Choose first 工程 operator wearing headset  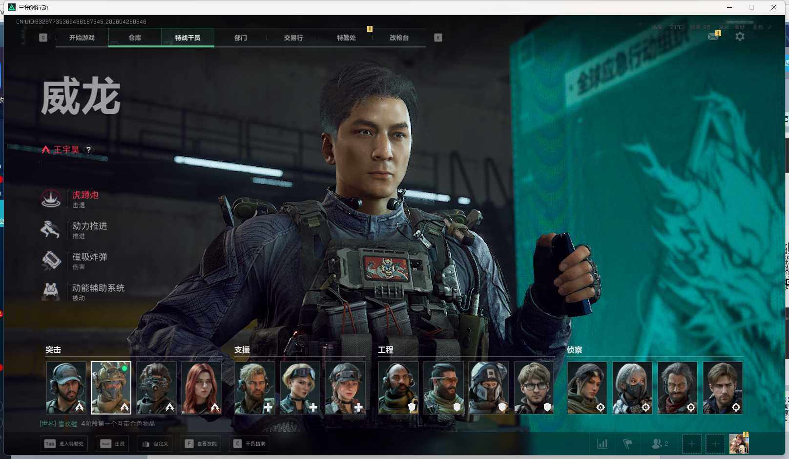(398, 388)
